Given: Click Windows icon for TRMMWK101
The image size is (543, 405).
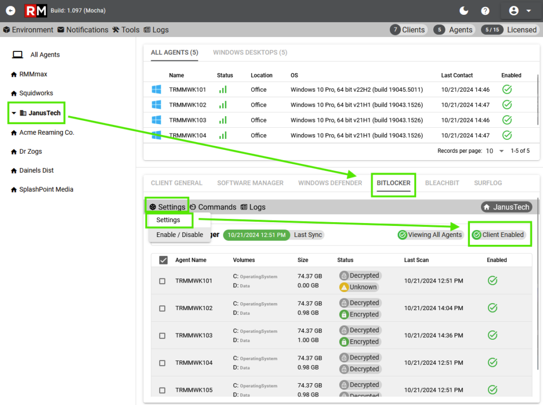Looking at the screenshot, I should (156, 90).
